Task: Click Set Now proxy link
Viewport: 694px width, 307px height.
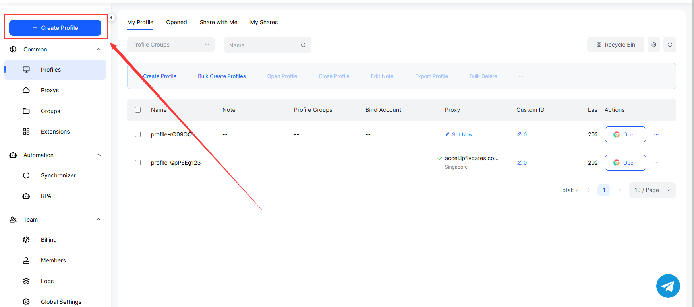Action: pos(459,134)
